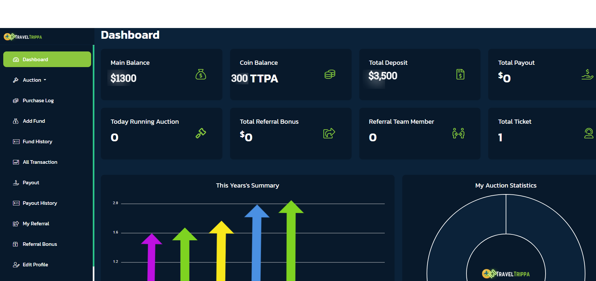Click the coin stack icon in Coin Balance
Viewport: 596px width, 281px height.
tap(330, 75)
